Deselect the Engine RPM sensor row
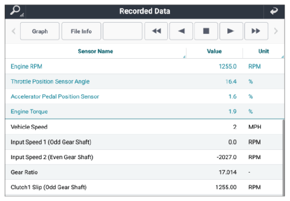Image resolution: width=290 pixels, height=201 pixels. point(145,67)
